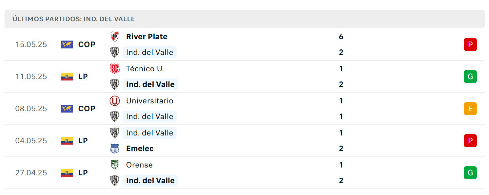
Task: Click the Ecuador flag for the 11.05.25 match
Action: pyautogui.click(x=67, y=77)
